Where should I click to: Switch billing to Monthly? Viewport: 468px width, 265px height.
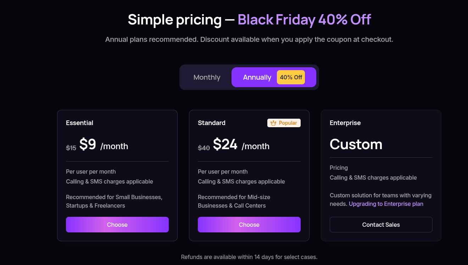click(x=207, y=77)
